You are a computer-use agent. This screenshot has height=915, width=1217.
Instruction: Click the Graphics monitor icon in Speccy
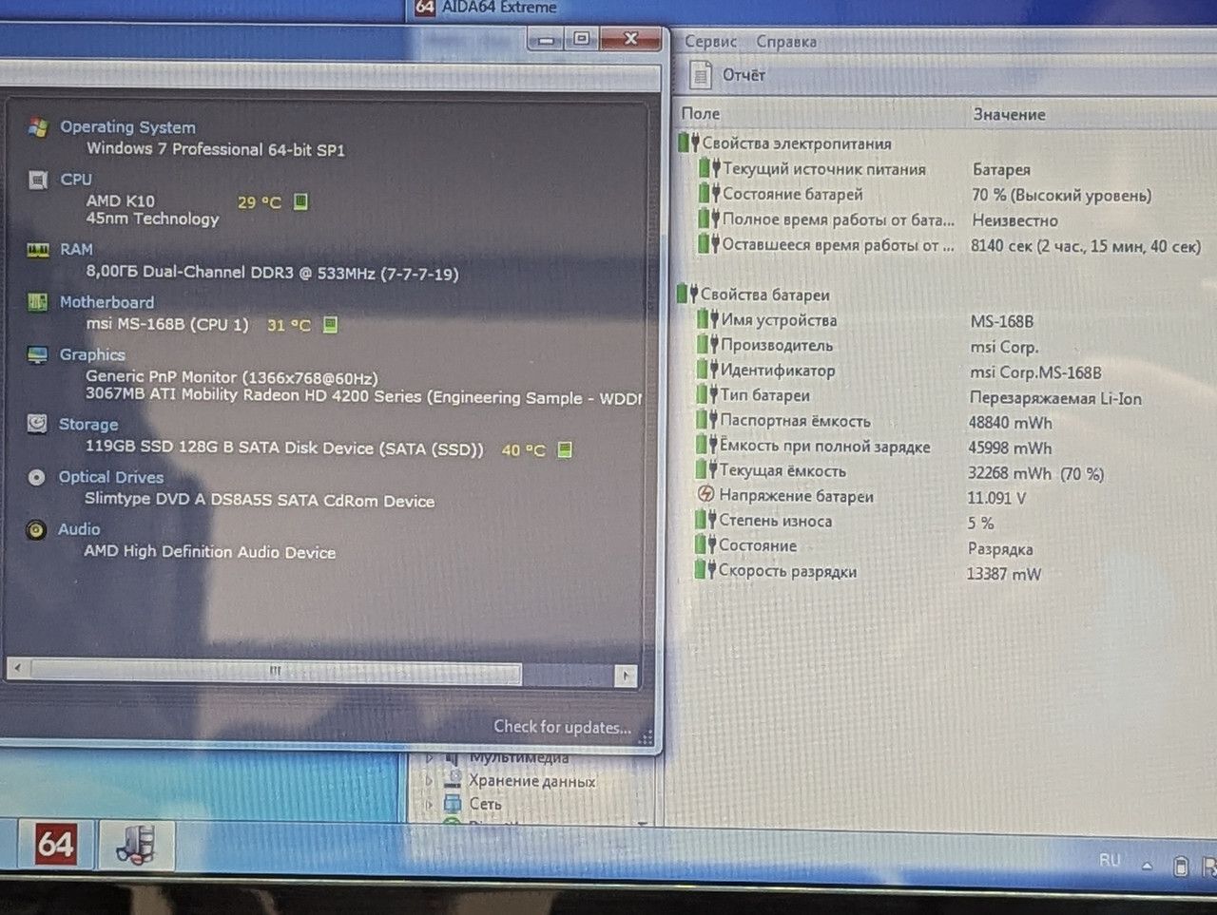[x=37, y=354]
